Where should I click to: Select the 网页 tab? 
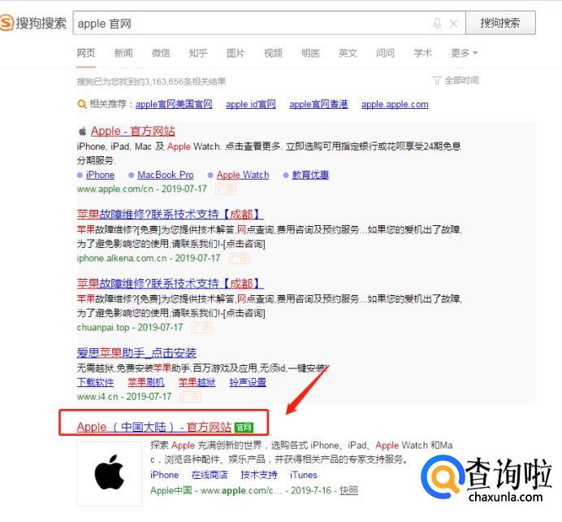pyautogui.click(x=86, y=53)
